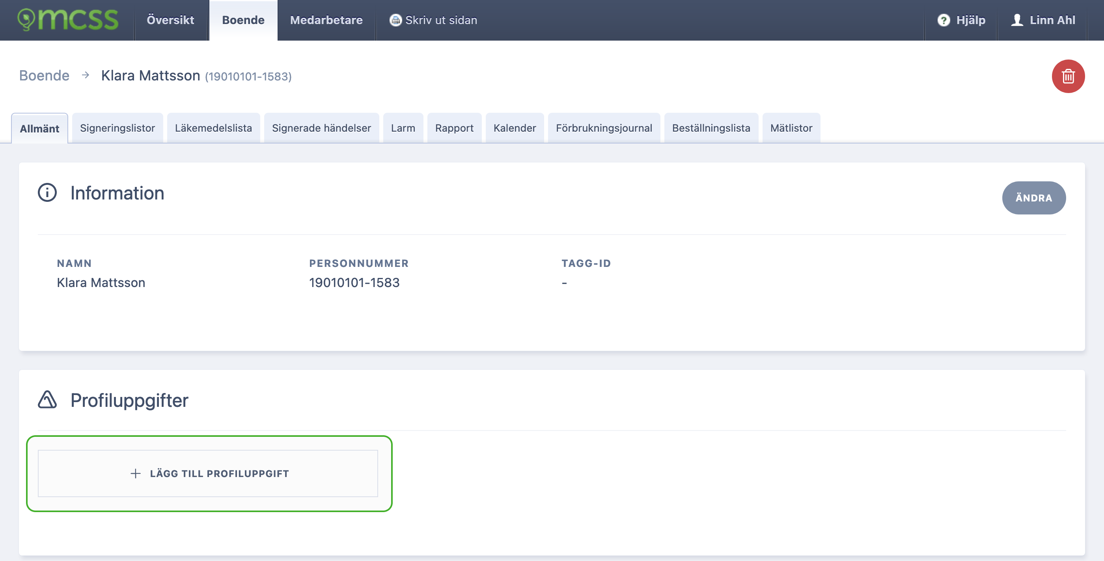This screenshot has width=1104, height=561.
Task: Open Medarbetare in the top navigation
Action: click(x=326, y=20)
